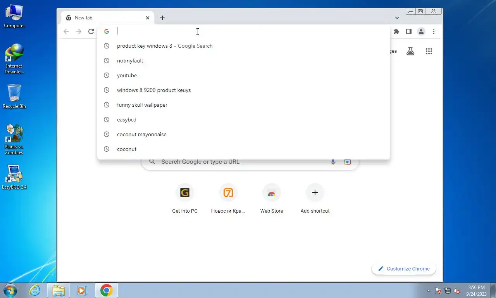
Task: Open the profile avatar icon
Action: tap(421, 31)
